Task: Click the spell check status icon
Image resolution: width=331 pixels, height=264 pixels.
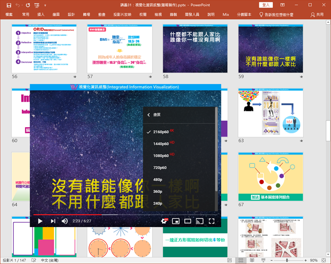Action: (34, 261)
